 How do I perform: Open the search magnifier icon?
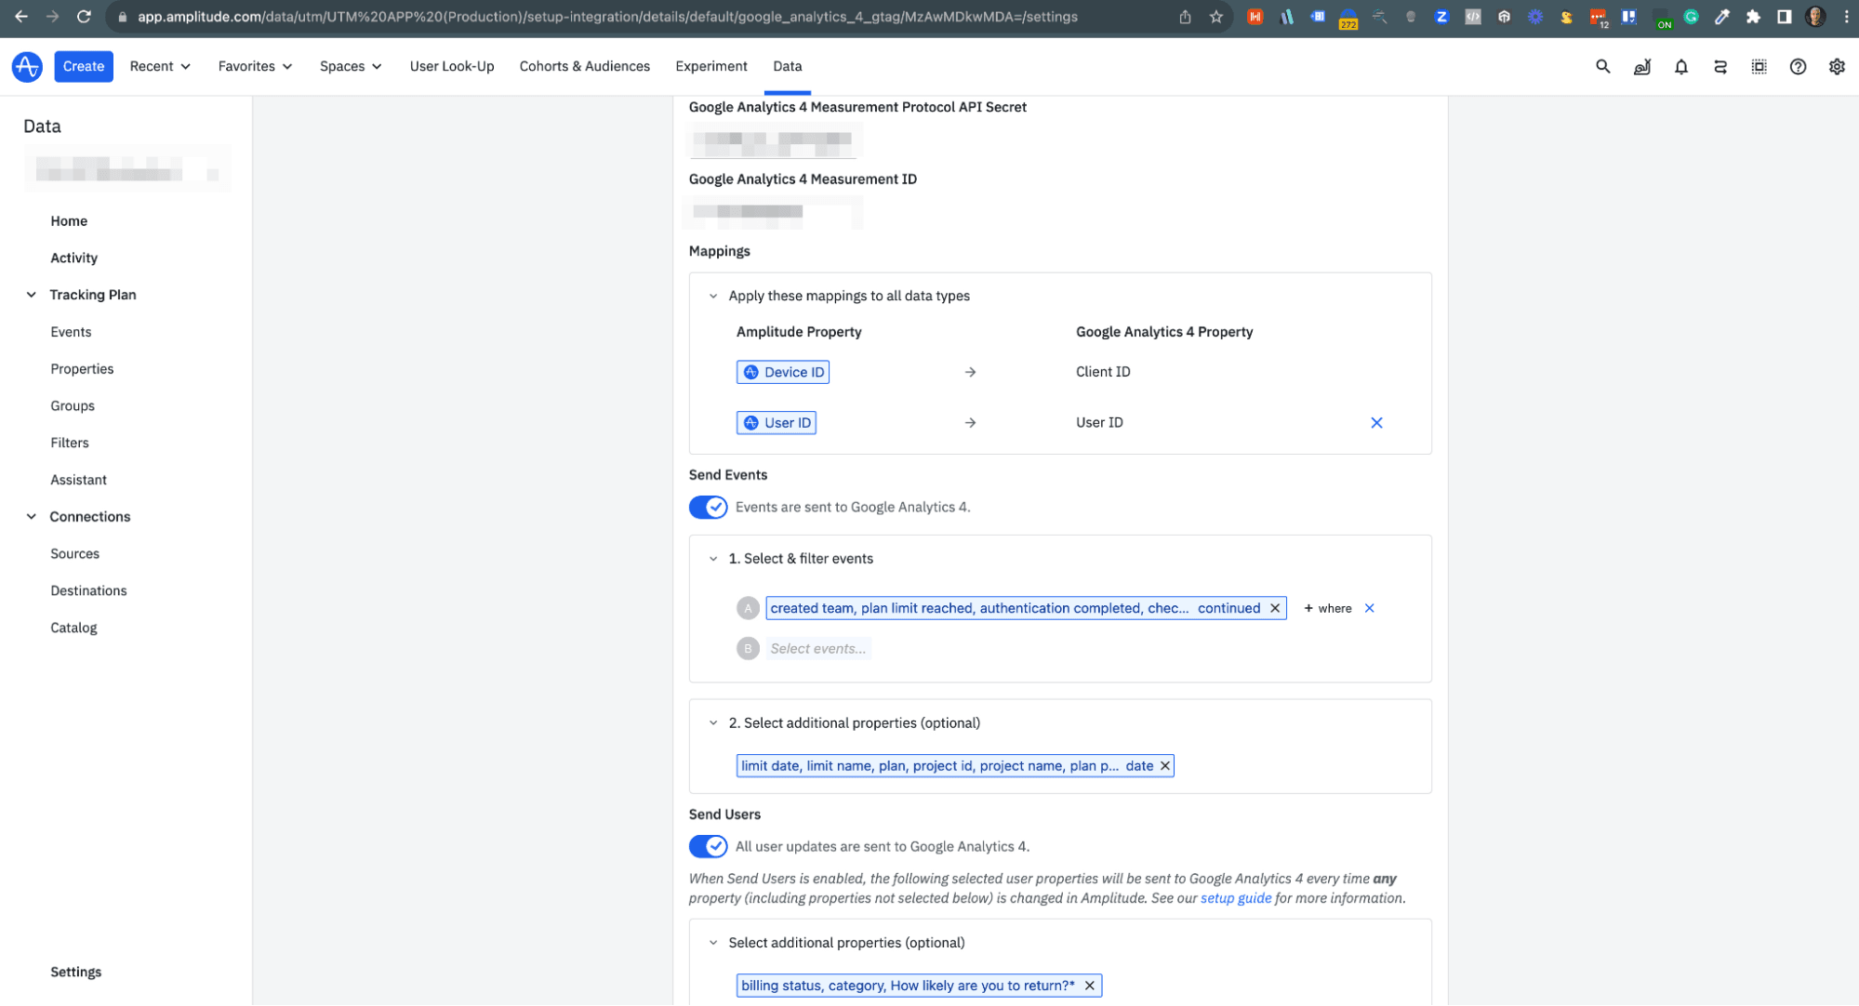click(x=1602, y=66)
